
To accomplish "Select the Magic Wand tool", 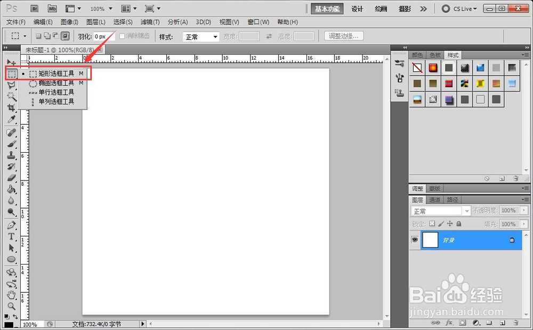I will (11, 96).
